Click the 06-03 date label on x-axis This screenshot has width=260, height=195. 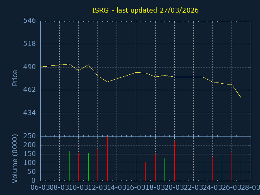point(40,187)
